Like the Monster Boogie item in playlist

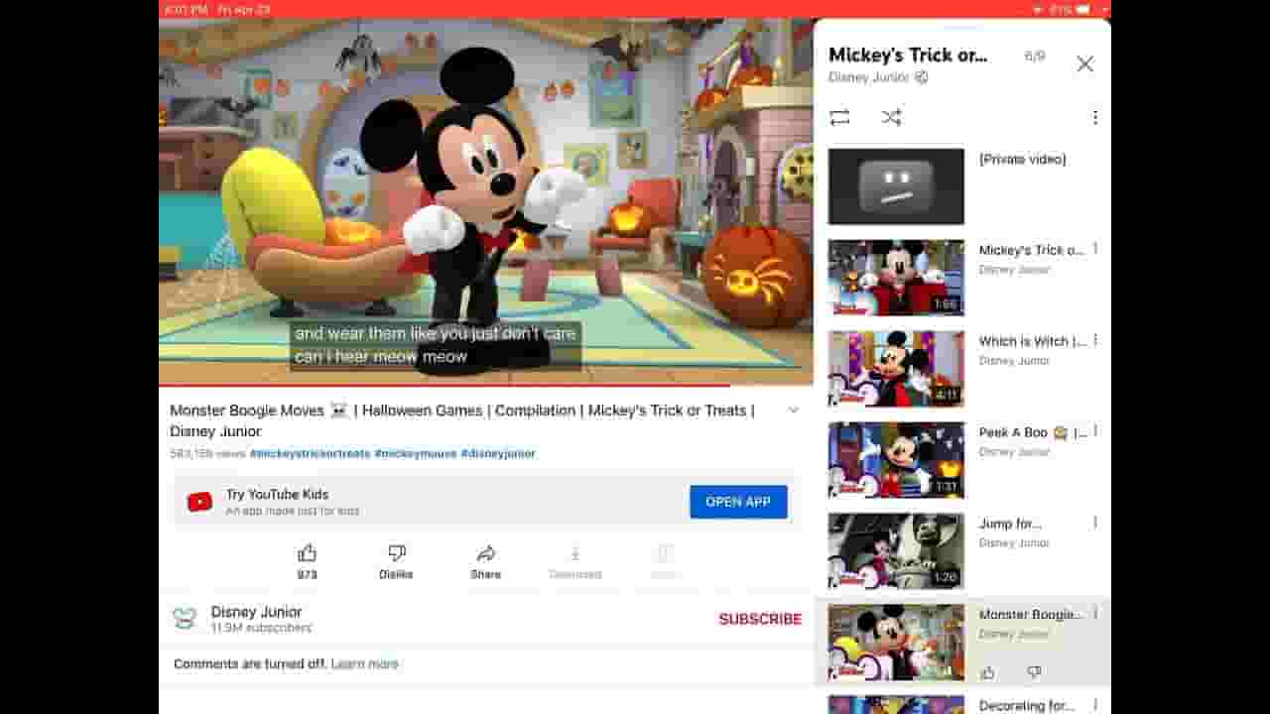point(987,672)
